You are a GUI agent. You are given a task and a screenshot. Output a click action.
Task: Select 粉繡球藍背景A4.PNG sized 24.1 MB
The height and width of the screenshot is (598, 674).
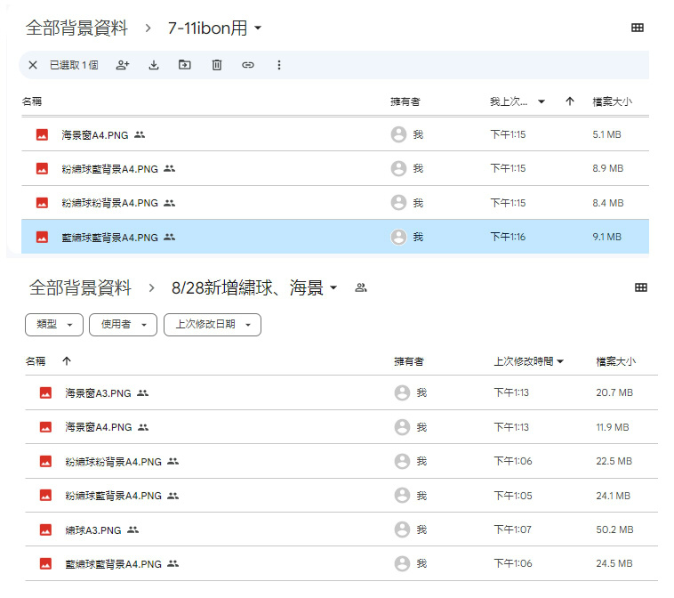341,496
